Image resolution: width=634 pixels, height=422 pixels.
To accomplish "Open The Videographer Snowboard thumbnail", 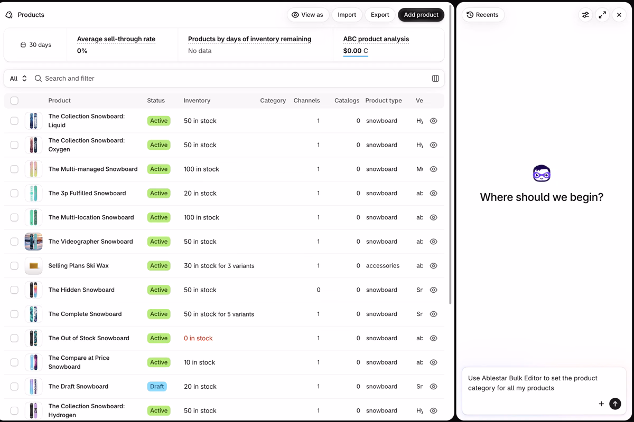I will tap(33, 242).
